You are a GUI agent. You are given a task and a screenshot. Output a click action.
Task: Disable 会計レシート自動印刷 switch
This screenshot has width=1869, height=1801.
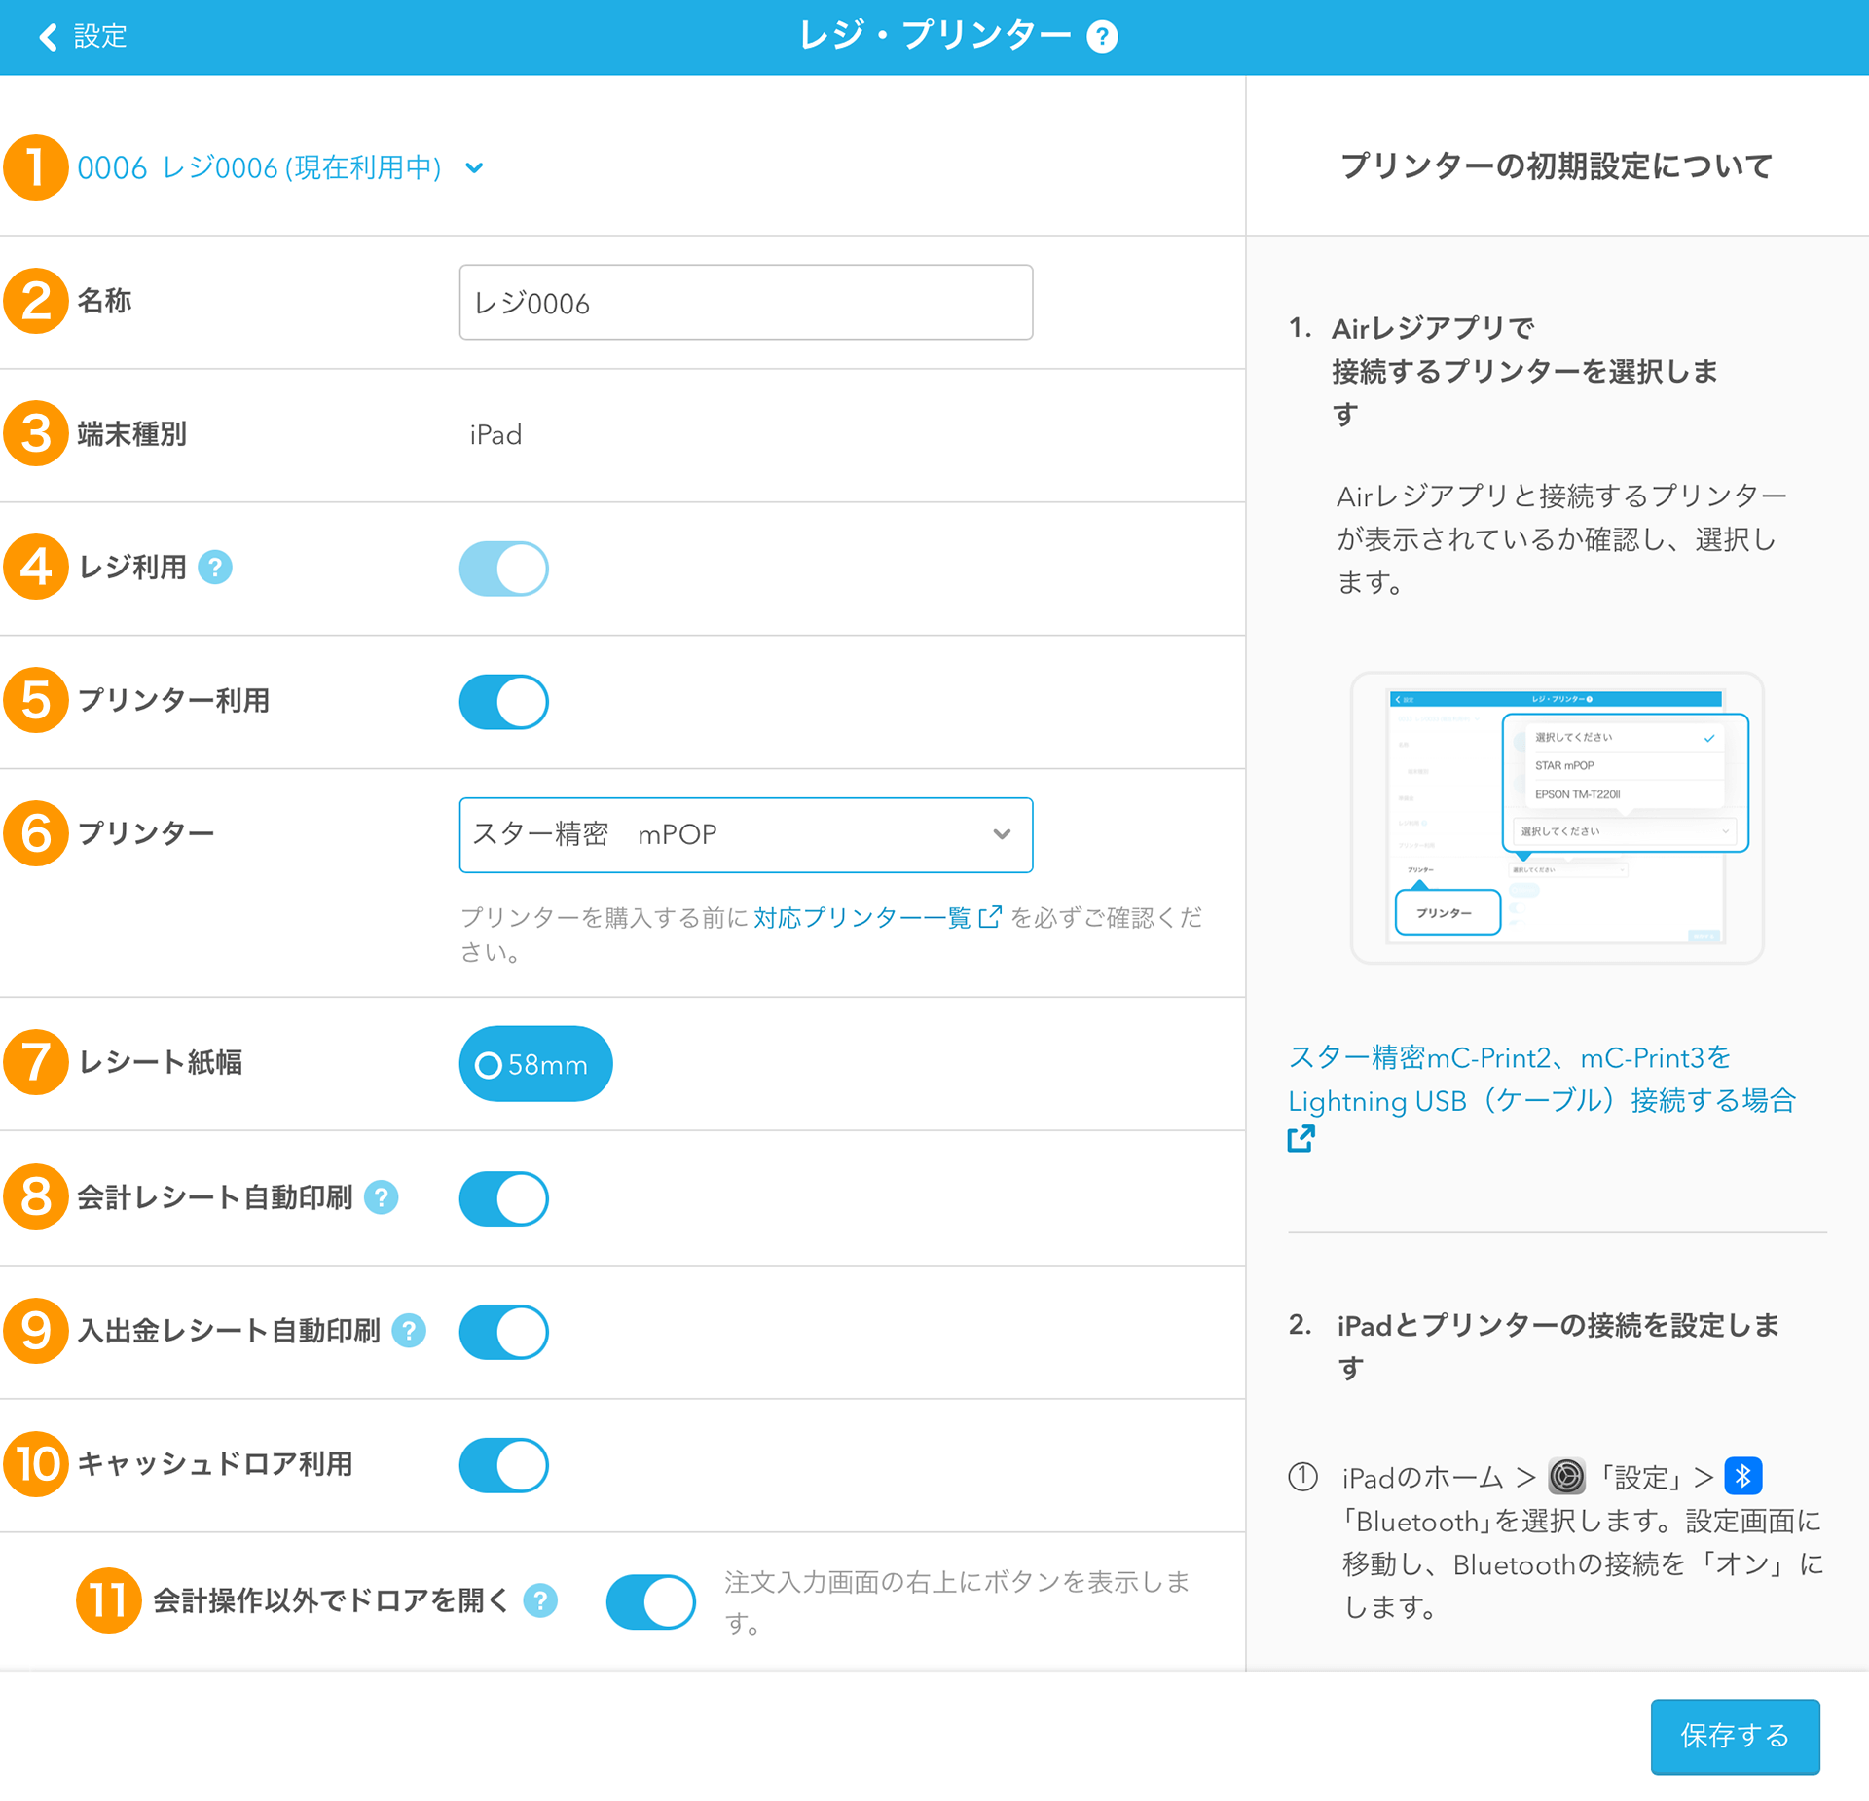[x=503, y=1197]
